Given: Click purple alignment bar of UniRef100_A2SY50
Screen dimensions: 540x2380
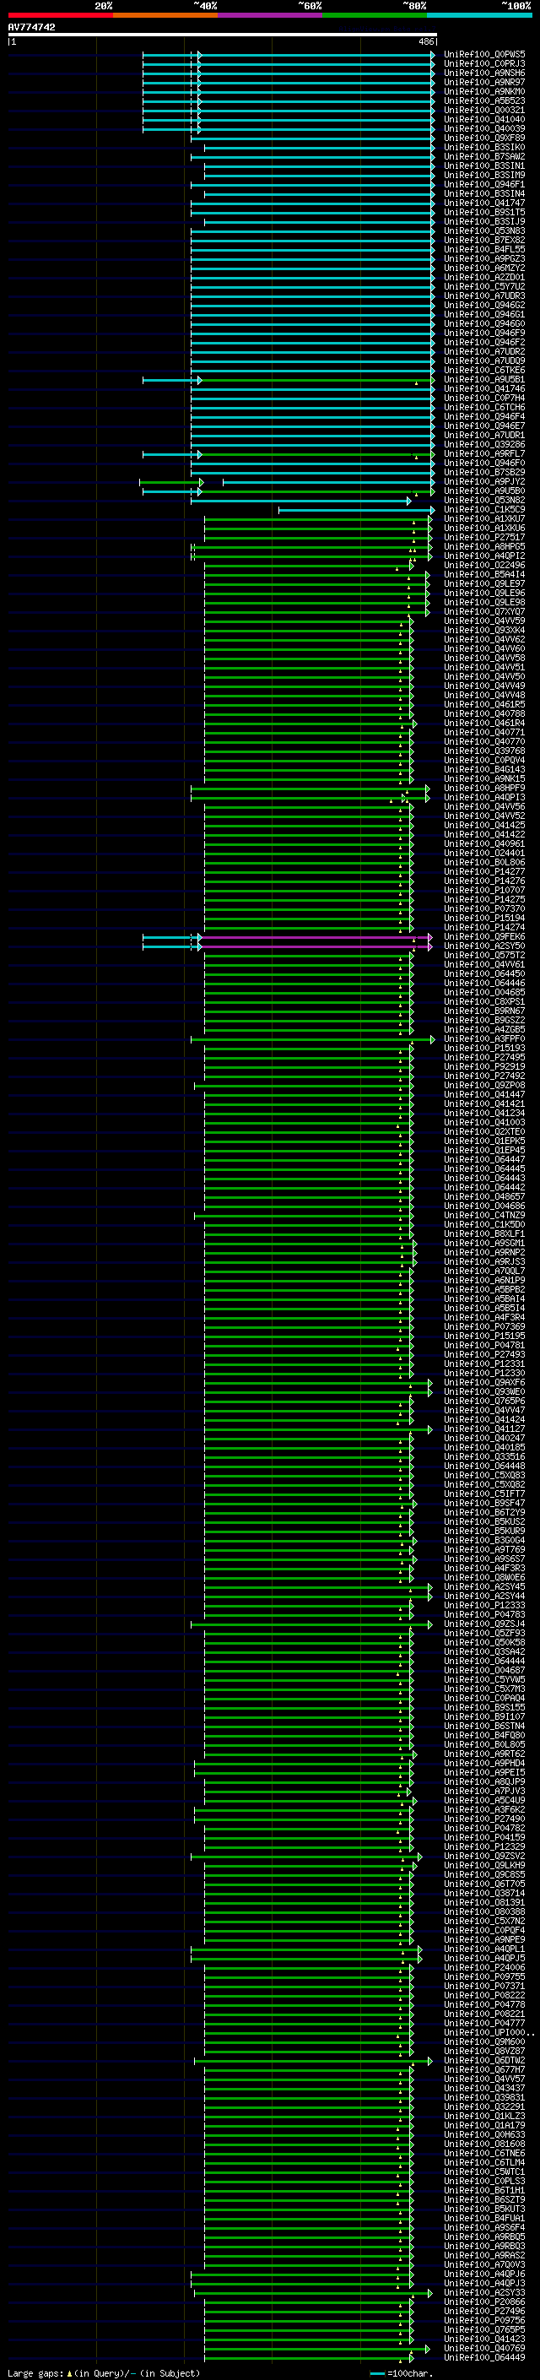Looking at the screenshot, I should (315, 946).
